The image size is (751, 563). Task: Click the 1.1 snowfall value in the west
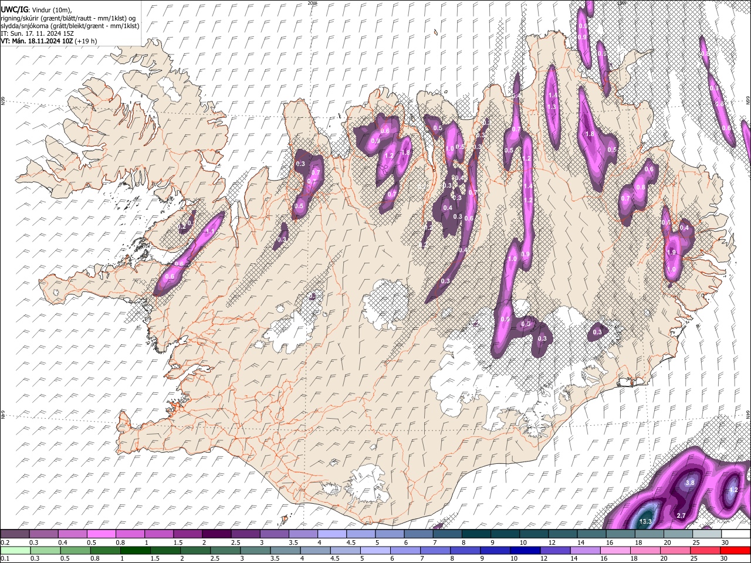tap(210, 231)
